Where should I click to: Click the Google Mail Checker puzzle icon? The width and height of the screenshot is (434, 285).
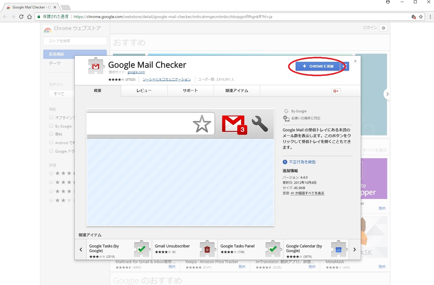tap(96, 66)
